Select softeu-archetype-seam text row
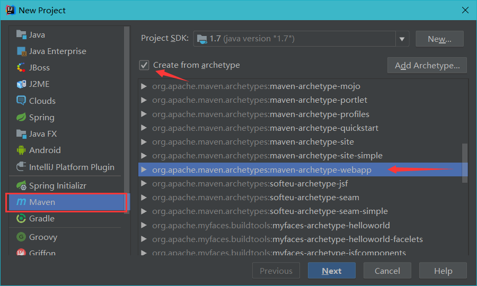This screenshot has height=286, width=477. click(255, 198)
